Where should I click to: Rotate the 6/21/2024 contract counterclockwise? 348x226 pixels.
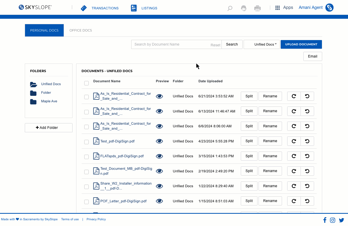(307, 96)
